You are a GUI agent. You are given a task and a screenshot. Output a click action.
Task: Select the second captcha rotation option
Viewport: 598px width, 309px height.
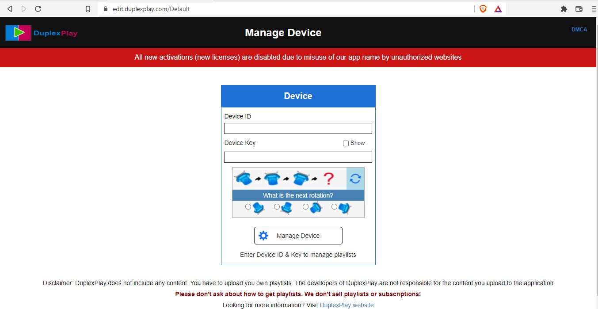click(277, 207)
